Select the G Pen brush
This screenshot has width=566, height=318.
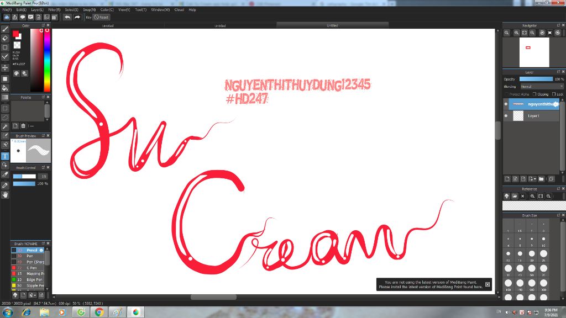29,268
